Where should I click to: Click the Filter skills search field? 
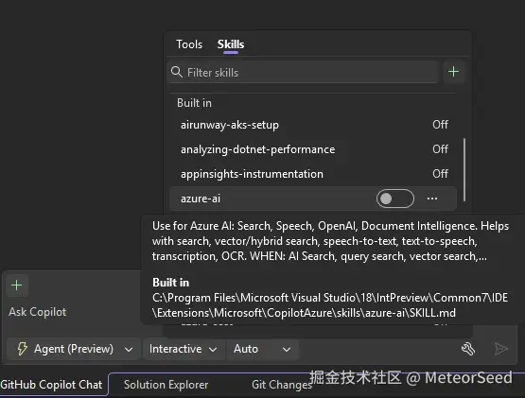click(303, 72)
